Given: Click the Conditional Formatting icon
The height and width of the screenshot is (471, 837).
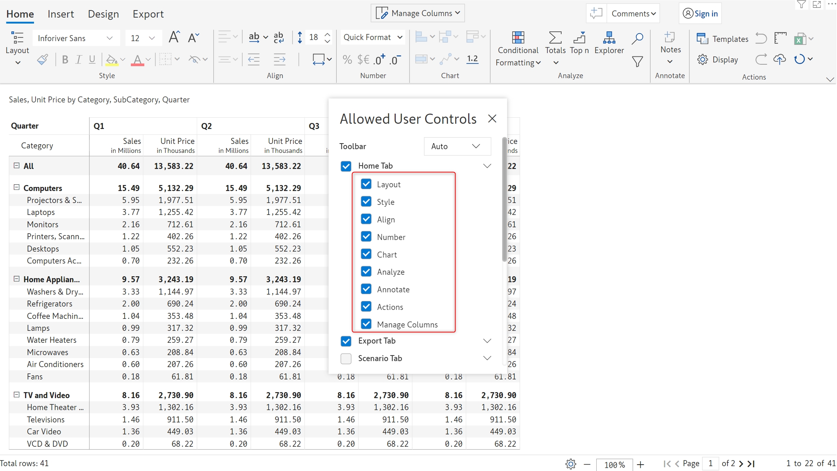Looking at the screenshot, I should [x=518, y=38].
